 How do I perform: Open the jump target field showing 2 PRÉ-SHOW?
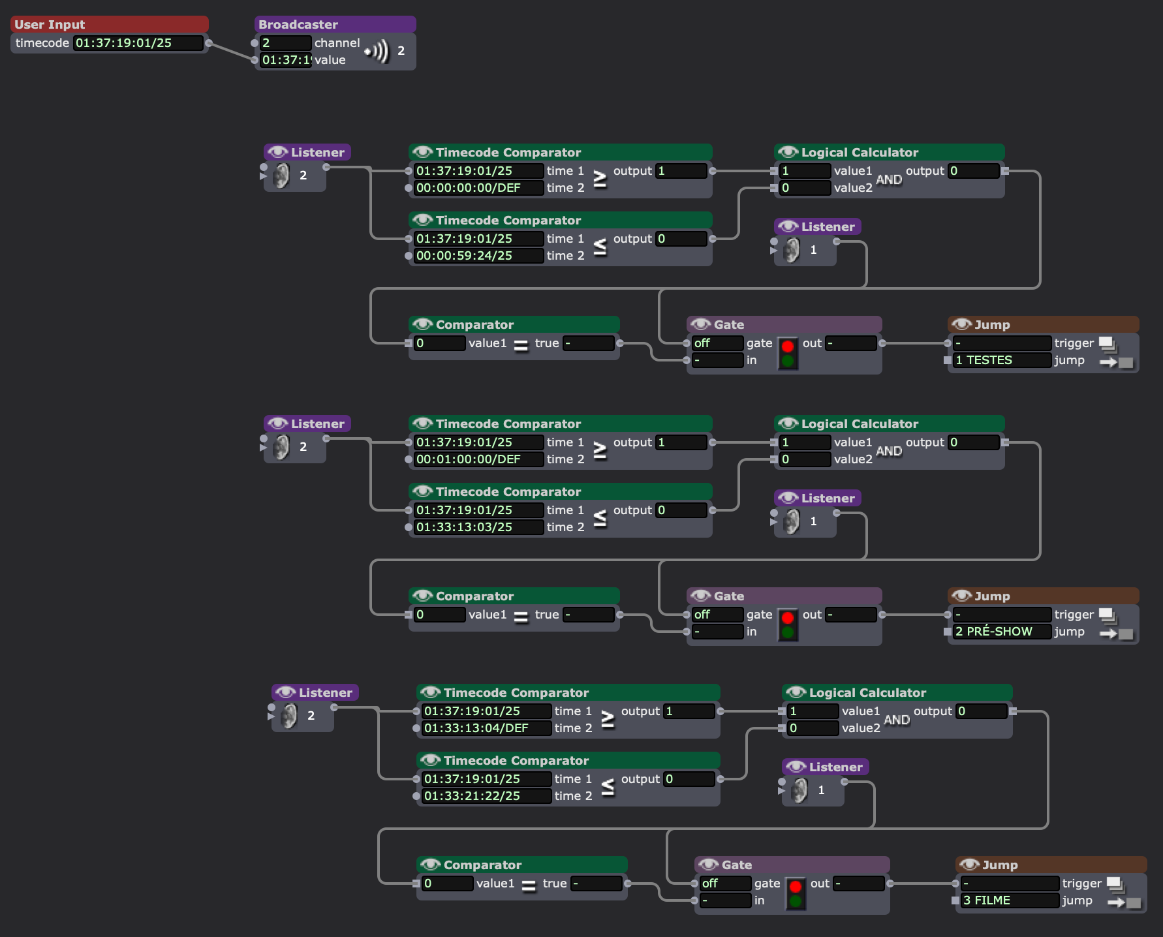(x=1001, y=632)
